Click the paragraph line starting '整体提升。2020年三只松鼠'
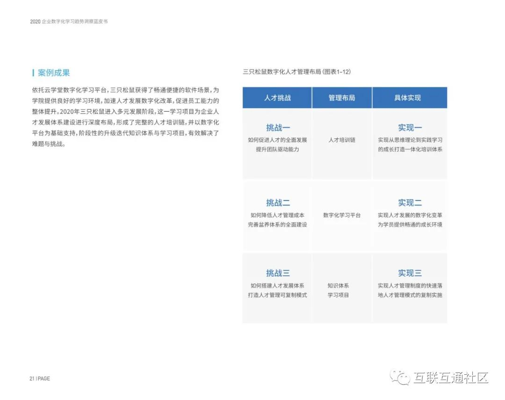505x400 pixels. point(125,112)
